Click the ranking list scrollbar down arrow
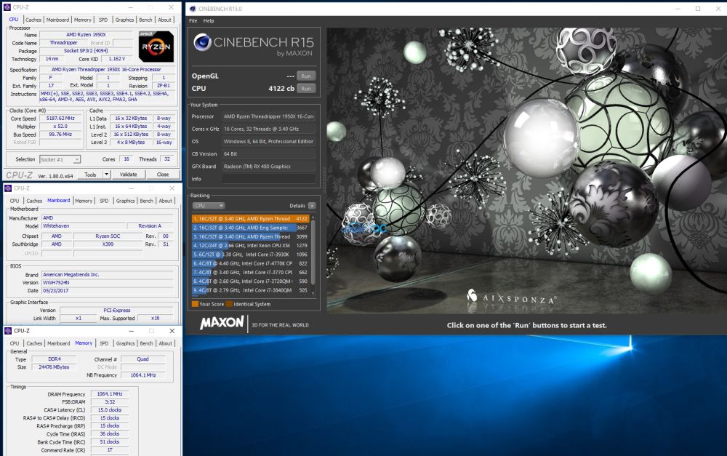727x456 pixels. [313, 289]
